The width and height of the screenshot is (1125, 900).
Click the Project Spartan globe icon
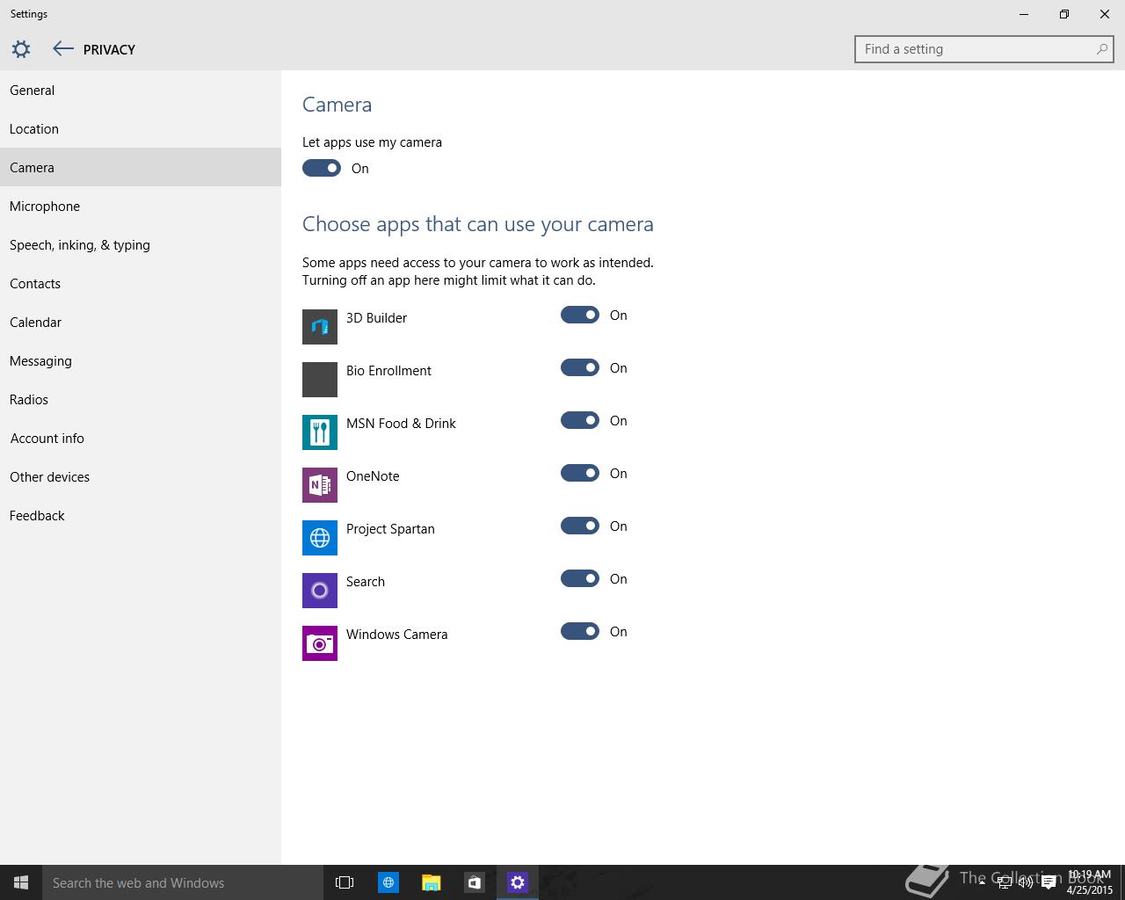click(320, 538)
